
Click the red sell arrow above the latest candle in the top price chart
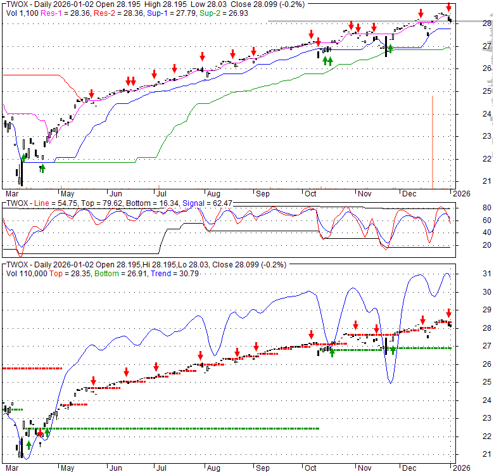[448, 8]
